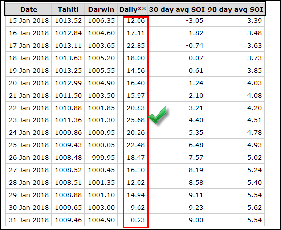Click 30 day avg value -0.74
Image resolution: width=281 pixels, height=230 pixels.
195,45
